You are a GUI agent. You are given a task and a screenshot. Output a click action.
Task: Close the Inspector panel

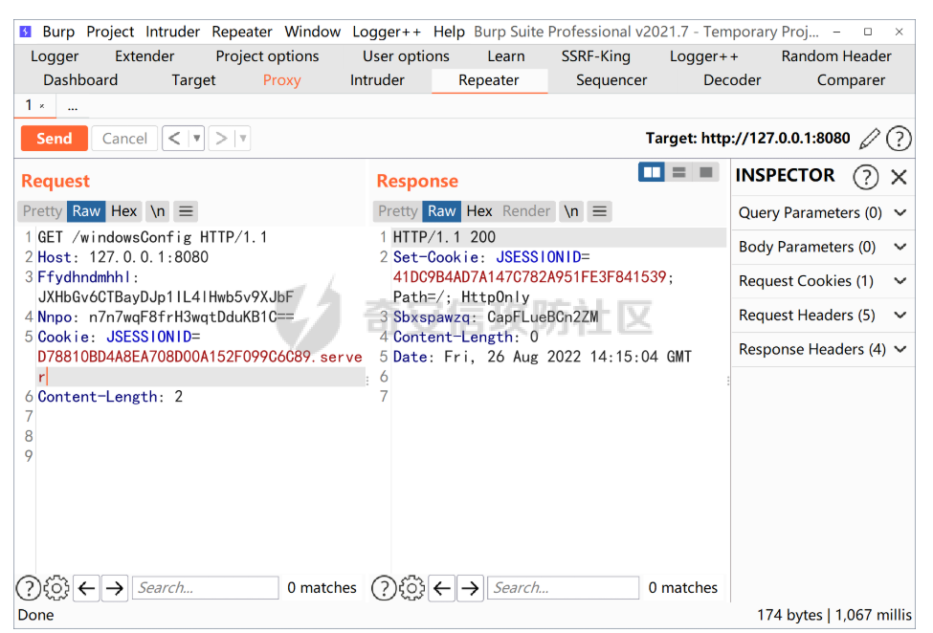click(x=899, y=177)
